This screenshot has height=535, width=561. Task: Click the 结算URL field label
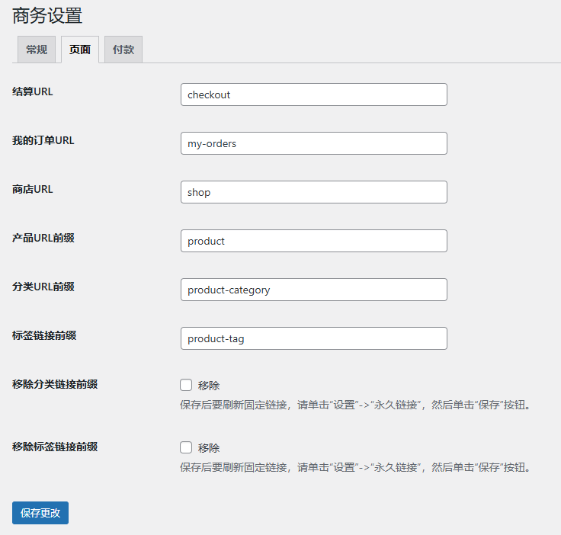point(33,91)
